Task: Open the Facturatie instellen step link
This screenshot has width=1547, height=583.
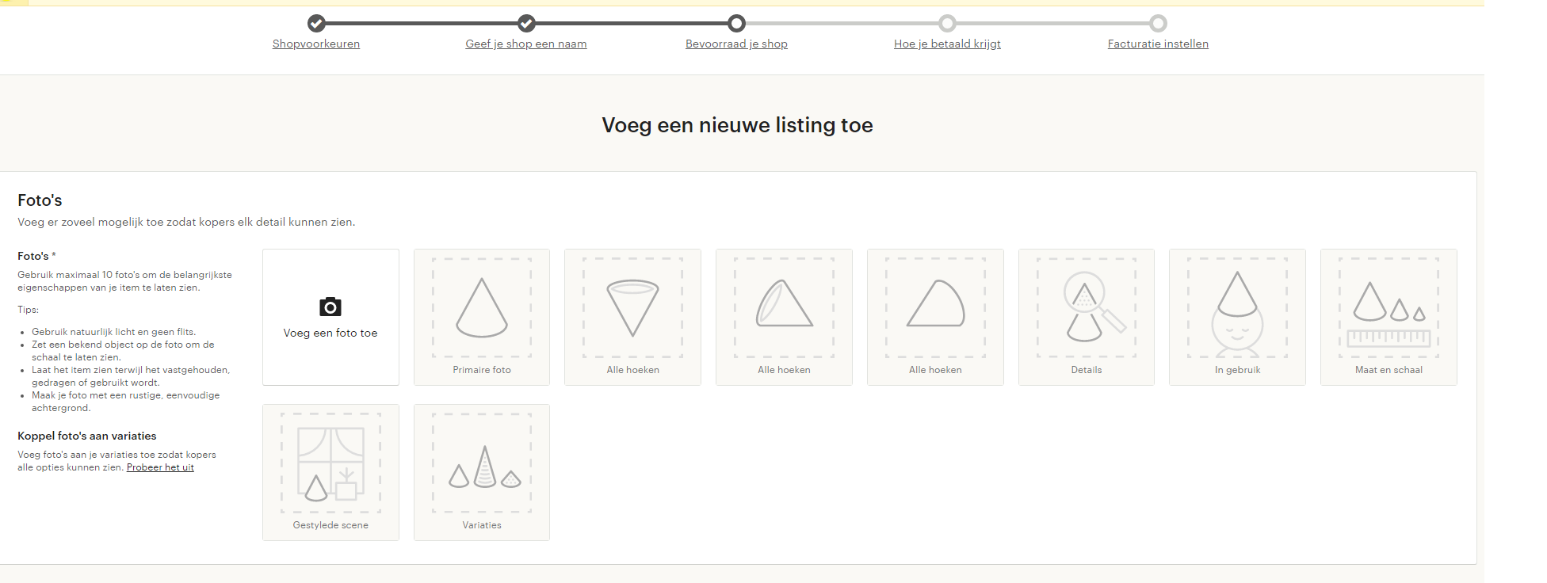Action: [1158, 44]
